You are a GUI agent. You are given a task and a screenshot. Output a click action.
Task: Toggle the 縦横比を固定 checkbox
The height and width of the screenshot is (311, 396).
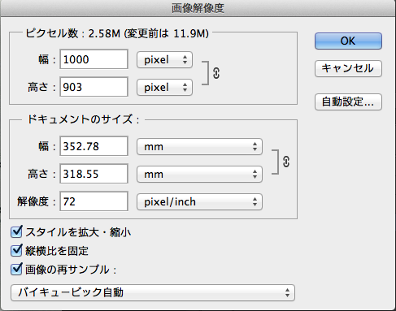coord(16,251)
